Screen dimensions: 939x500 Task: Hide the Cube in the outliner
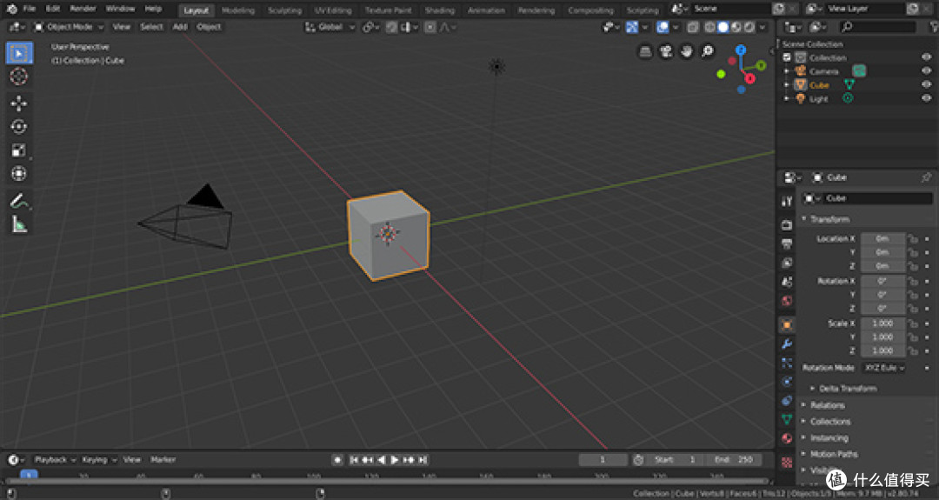tap(927, 85)
